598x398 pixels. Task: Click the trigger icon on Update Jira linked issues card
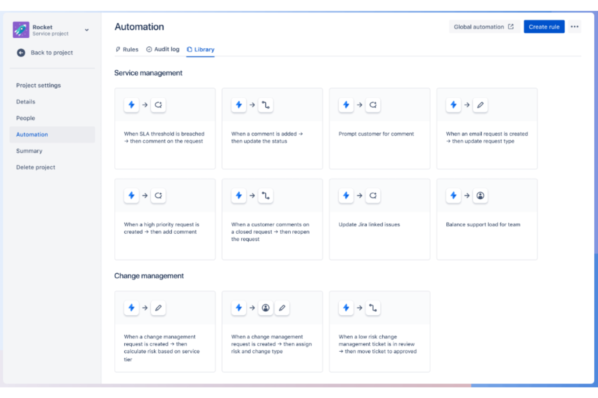point(346,196)
